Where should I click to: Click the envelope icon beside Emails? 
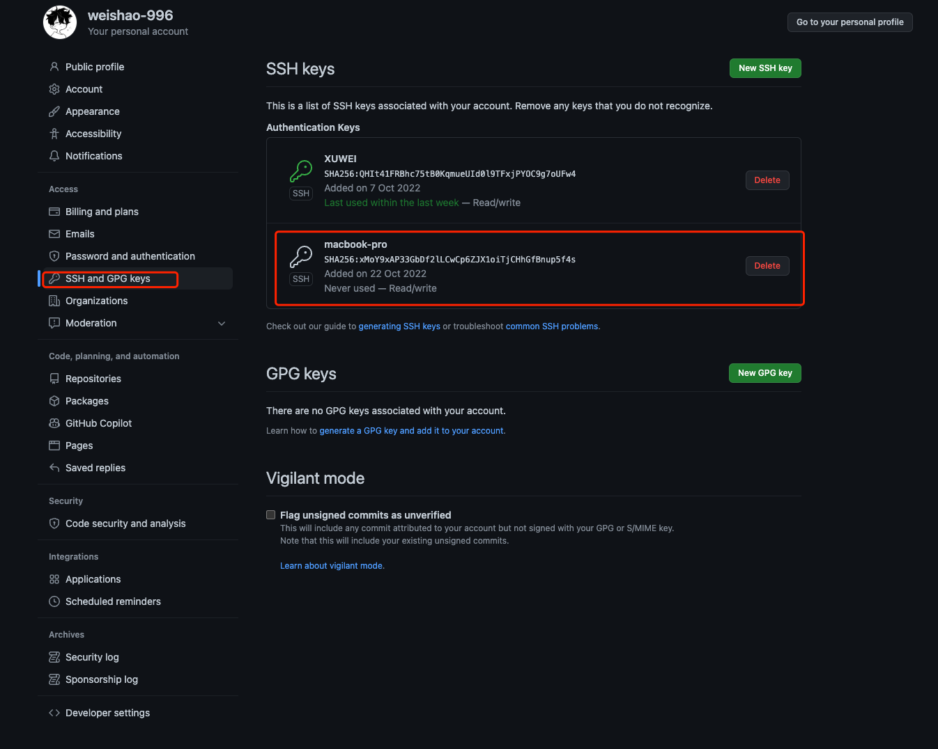(54, 234)
